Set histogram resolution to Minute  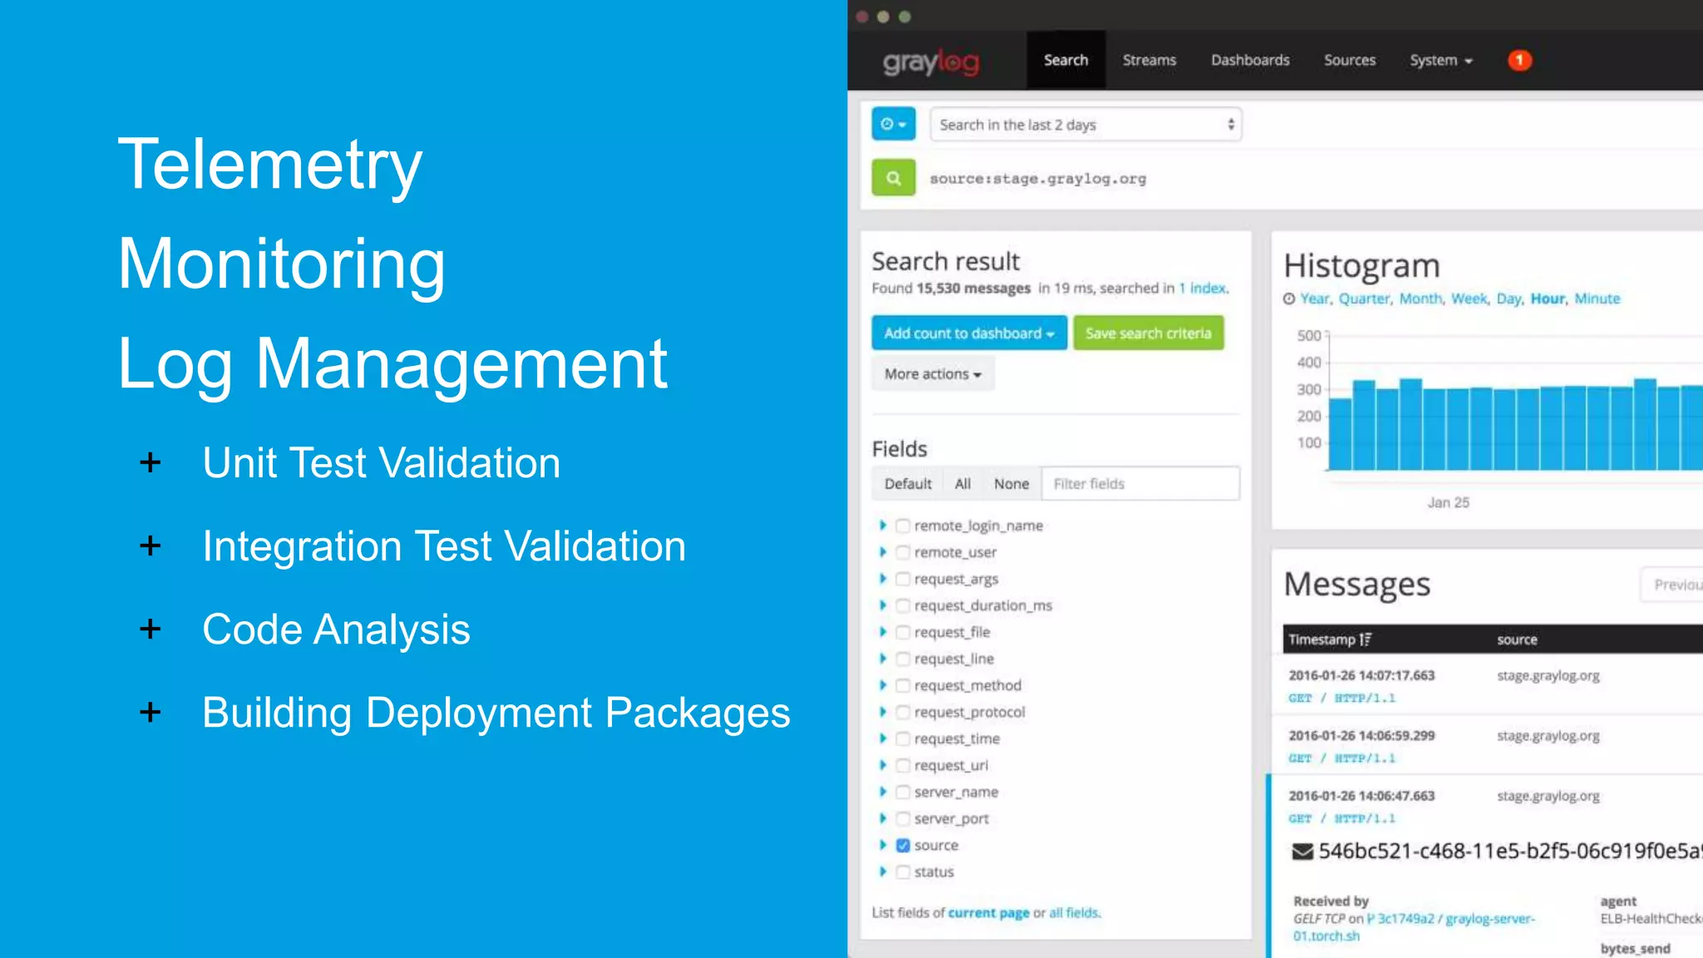[1597, 299]
